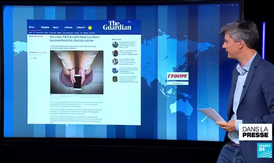
Task: Open the edition dropdown above the masthead
Action: point(130,21)
